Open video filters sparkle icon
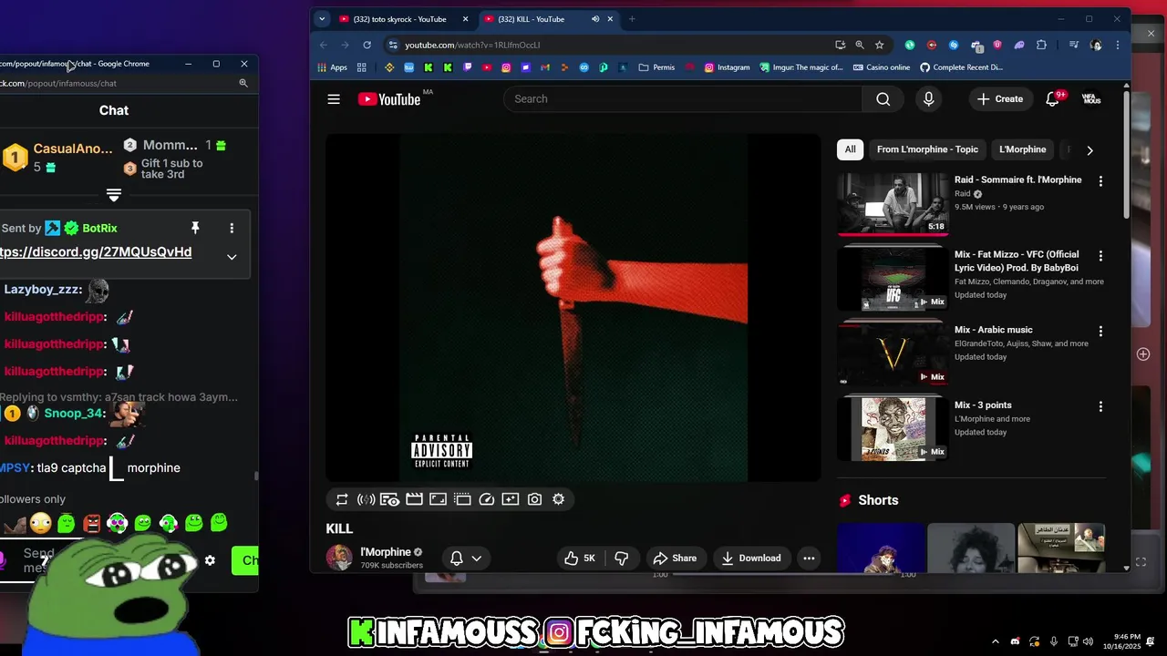Viewport: 1167px width, 656px height. coord(511,499)
